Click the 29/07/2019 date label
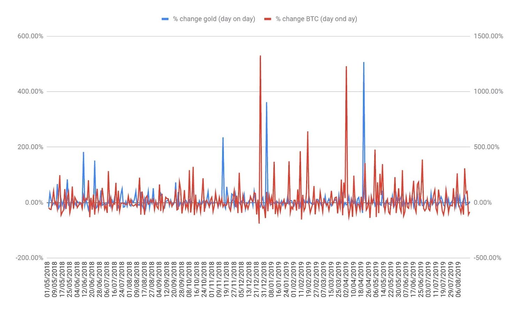519x313 pixels. tap(450, 280)
